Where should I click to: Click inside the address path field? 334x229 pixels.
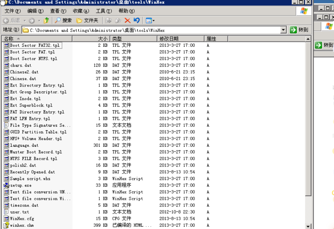(x=151, y=30)
